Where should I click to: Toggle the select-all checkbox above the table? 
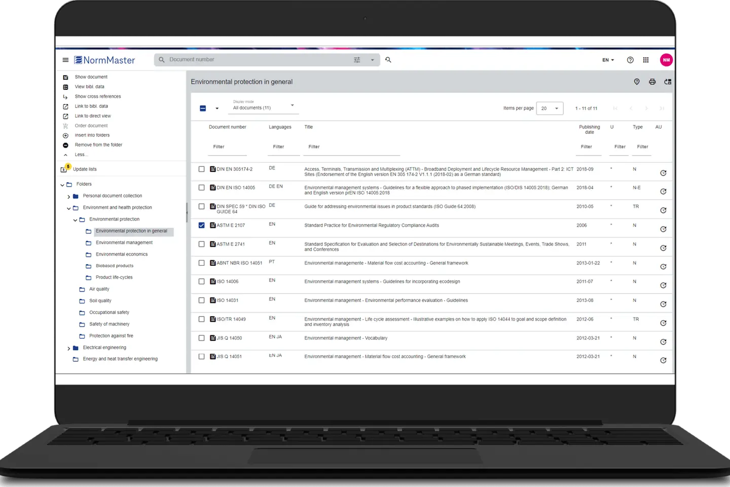coord(202,108)
